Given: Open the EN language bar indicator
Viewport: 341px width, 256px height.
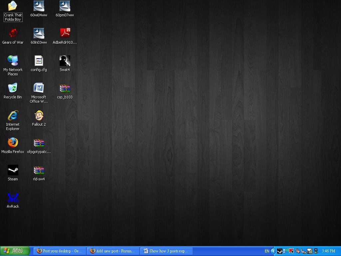Looking at the screenshot, I should tap(267, 251).
